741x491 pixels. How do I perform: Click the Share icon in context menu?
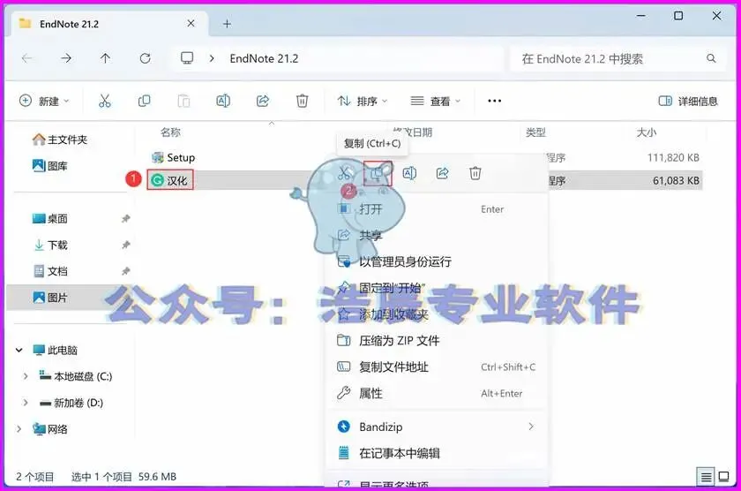442,174
